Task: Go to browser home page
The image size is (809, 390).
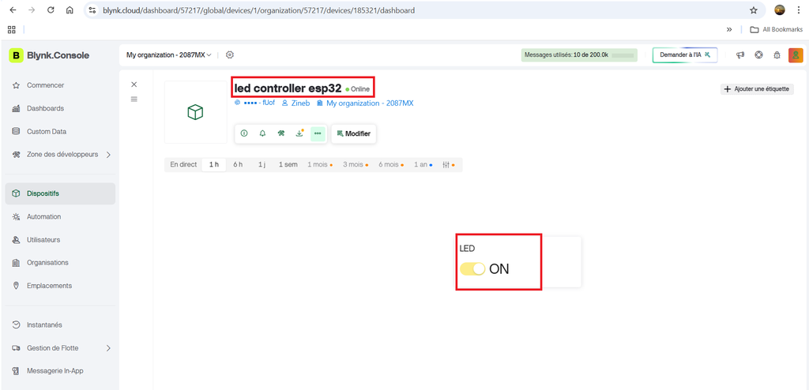Action: pos(70,9)
